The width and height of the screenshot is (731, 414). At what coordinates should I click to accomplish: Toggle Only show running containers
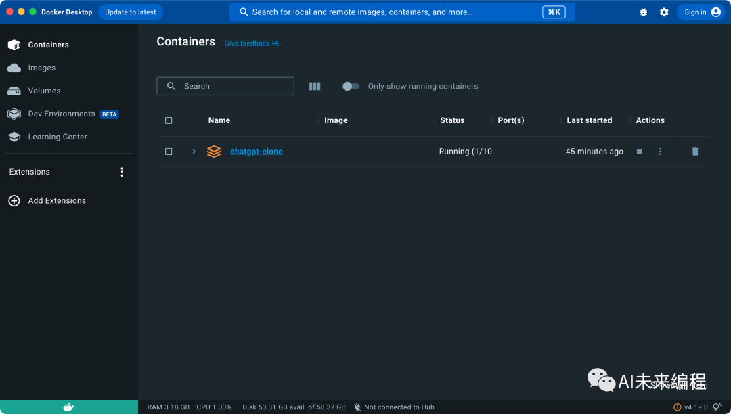click(351, 86)
